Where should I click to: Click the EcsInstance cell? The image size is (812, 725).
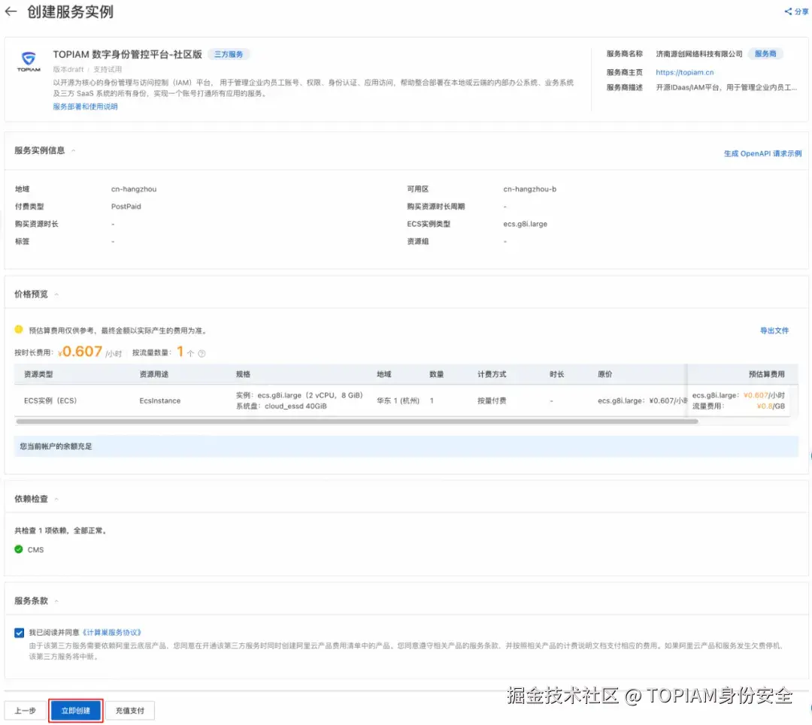click(160, 400)
